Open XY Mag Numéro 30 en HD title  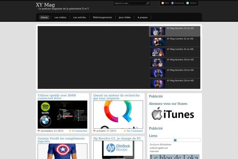180,60
